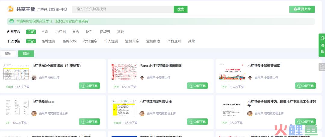Download 小红书禁用词列表大全 with 立即下载

pos(197,122)
